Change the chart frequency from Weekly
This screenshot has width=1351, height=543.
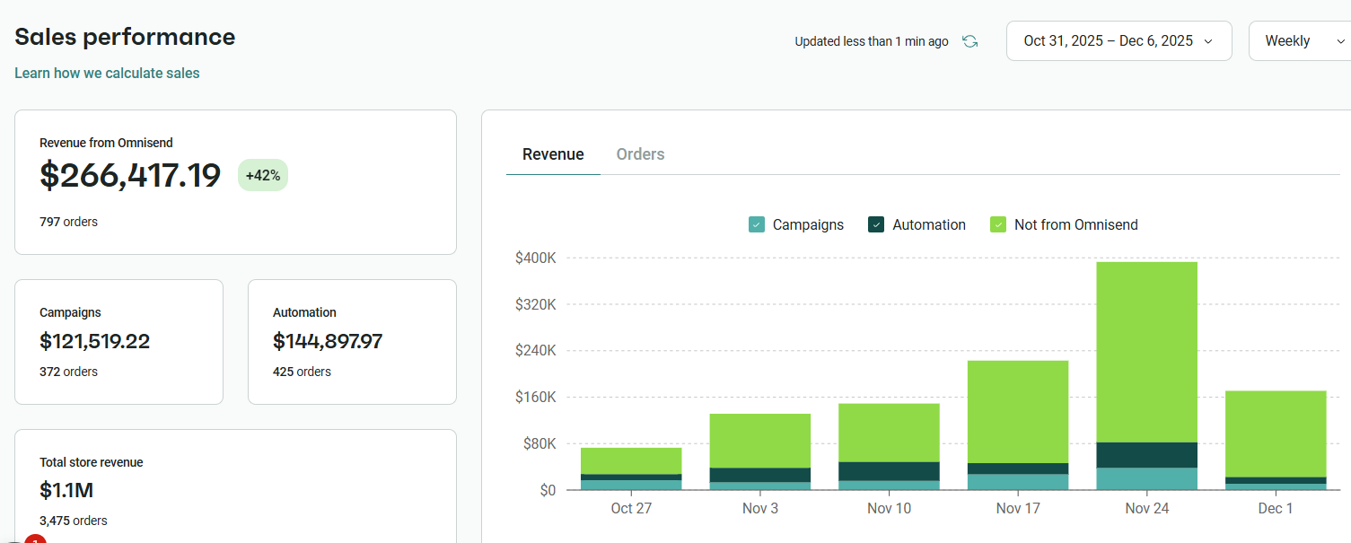pyautogui.click(x=1288, y=40)
